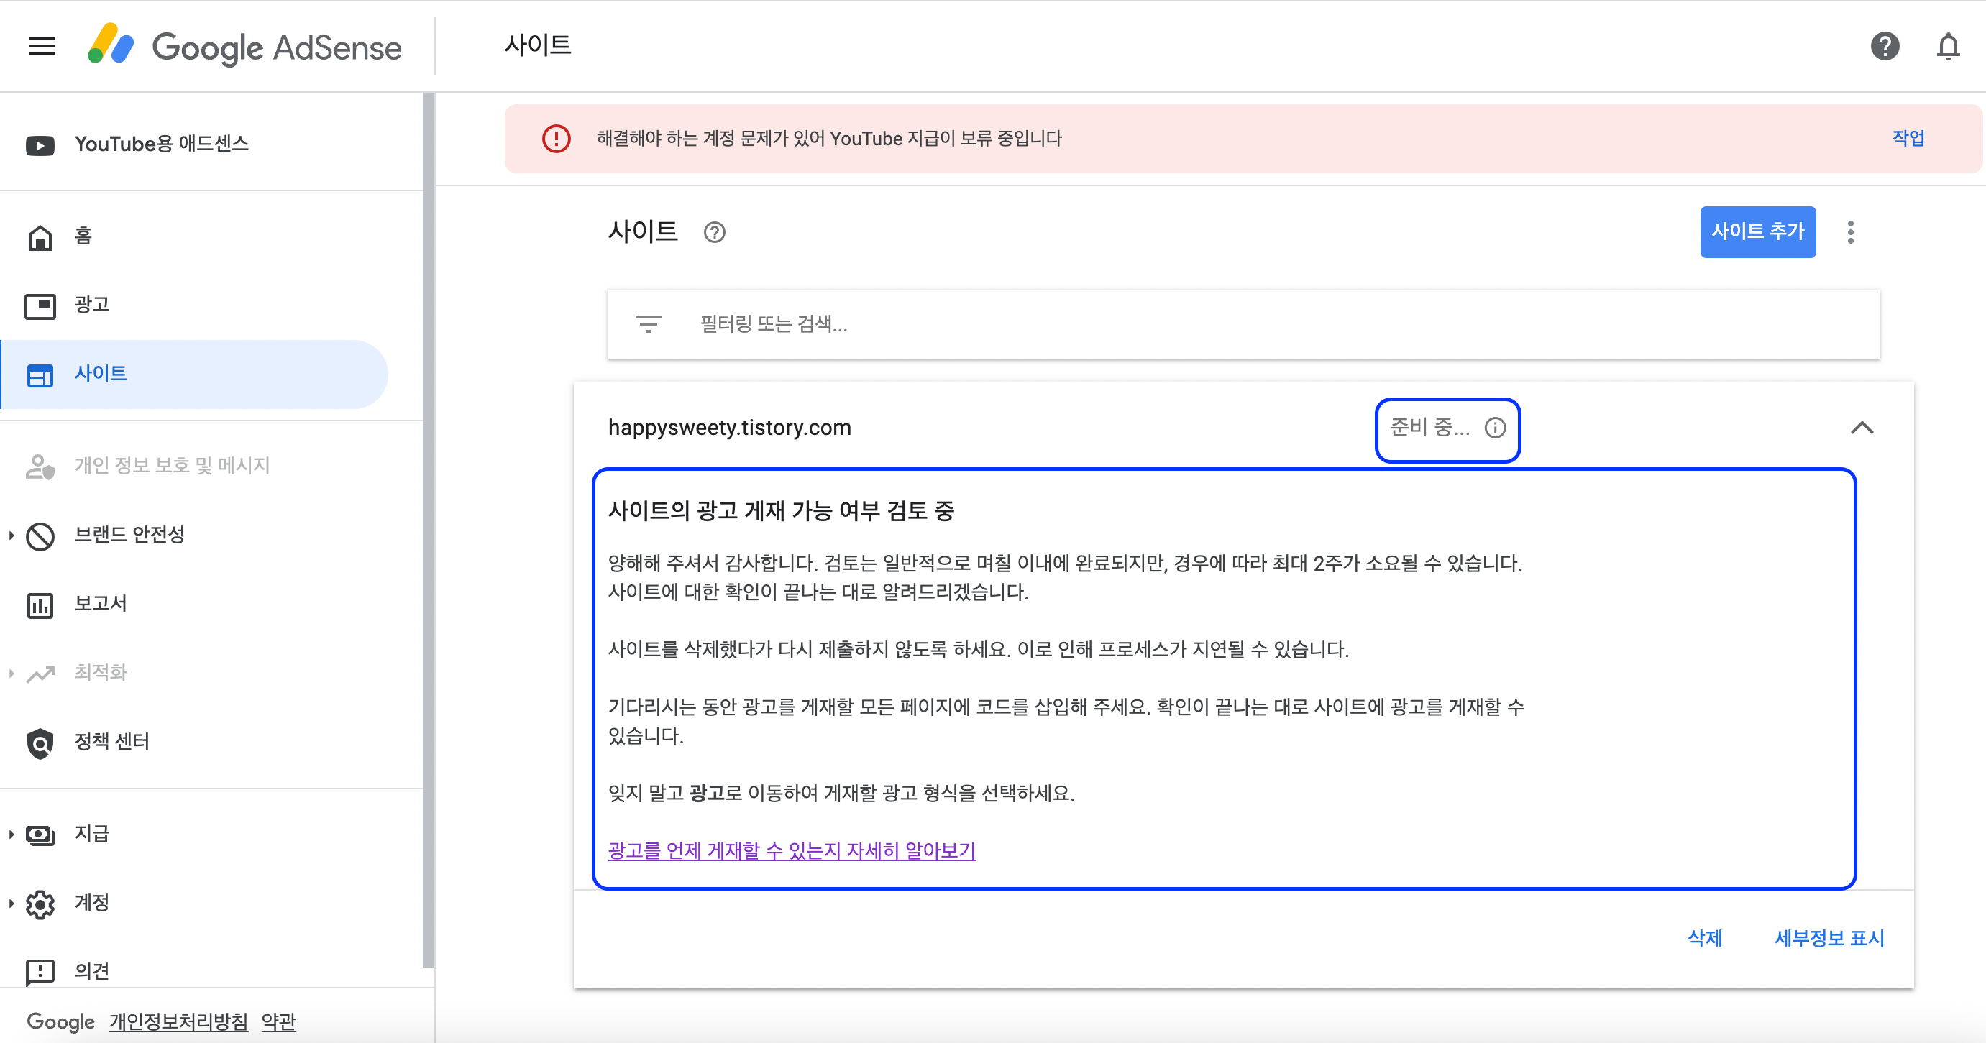Viewport: 1986px width, 1043px height.
Task: Click the feedback speech bubble icon
Action: pos(40,973)
